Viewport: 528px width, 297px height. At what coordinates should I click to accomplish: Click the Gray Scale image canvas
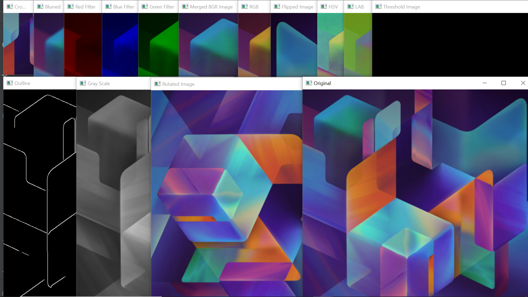[x=114, y=193]
